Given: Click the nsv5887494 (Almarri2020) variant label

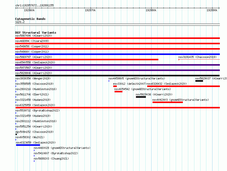Looking at the screenshot, I should (34, 36).
